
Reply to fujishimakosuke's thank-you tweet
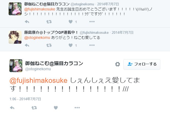[x=27, y=45]
